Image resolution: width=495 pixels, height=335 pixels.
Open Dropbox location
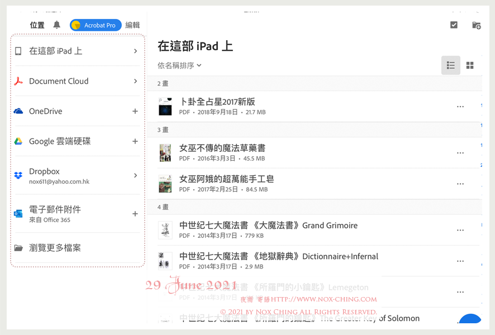click(77, 175)
